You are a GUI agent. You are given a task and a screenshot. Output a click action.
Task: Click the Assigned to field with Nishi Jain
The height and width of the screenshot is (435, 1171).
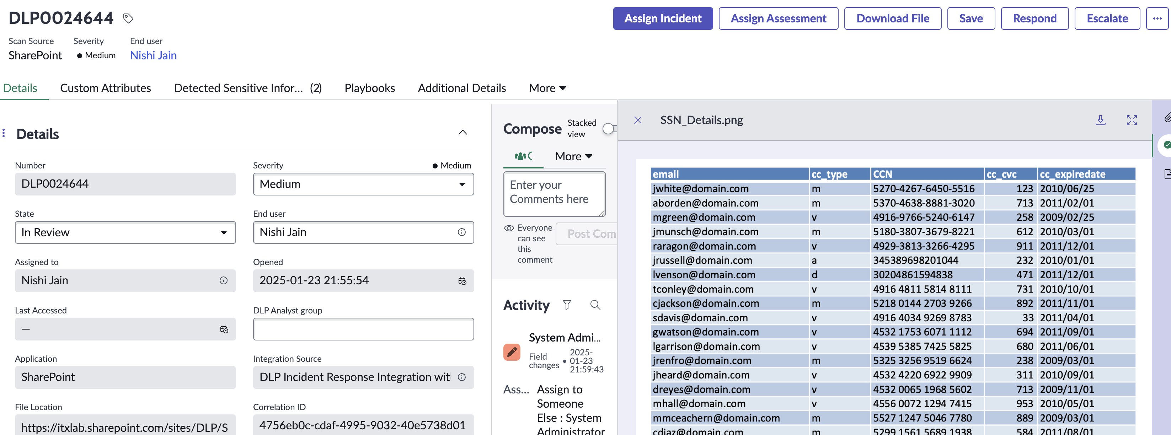[x=125, y=280]
